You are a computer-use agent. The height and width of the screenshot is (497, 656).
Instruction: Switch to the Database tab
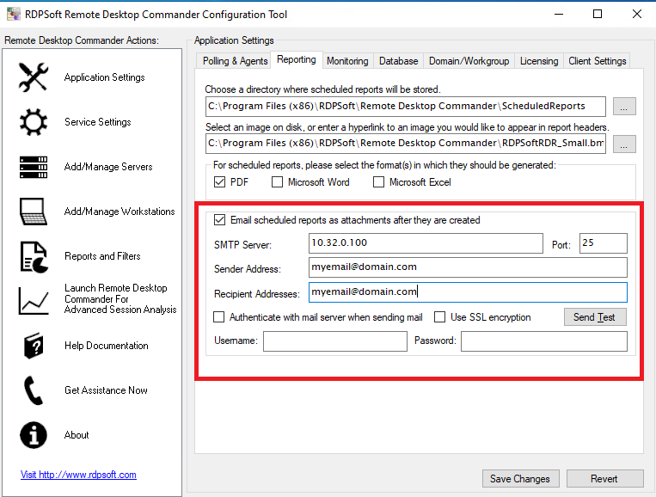398,61
